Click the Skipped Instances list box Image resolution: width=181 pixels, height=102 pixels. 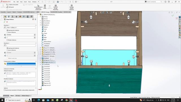click(21, 75)
